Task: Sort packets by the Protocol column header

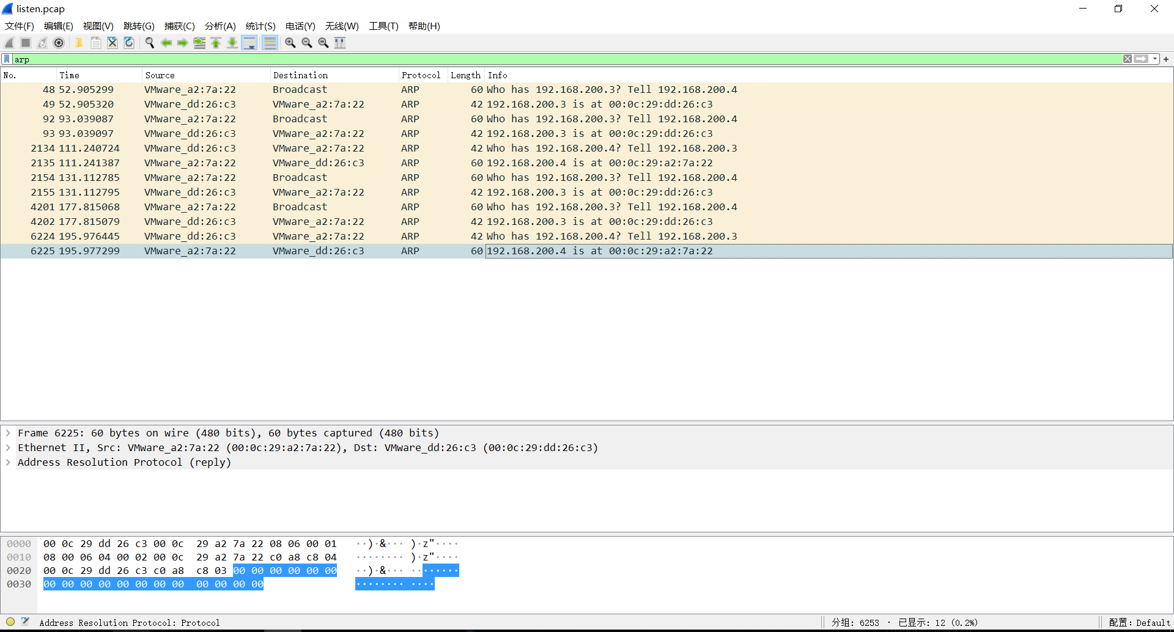Action: (421, 75)
